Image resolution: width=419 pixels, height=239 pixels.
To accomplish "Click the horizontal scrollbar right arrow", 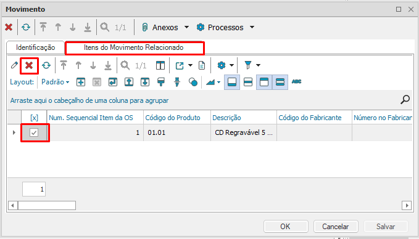I will [407, 205].
